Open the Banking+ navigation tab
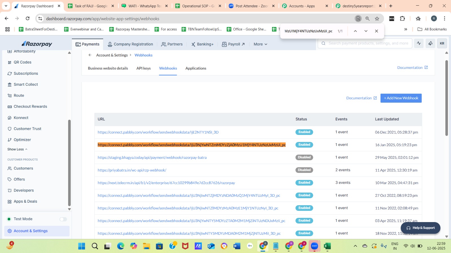Viewport: 451px width, 253px height. [202, 44]
